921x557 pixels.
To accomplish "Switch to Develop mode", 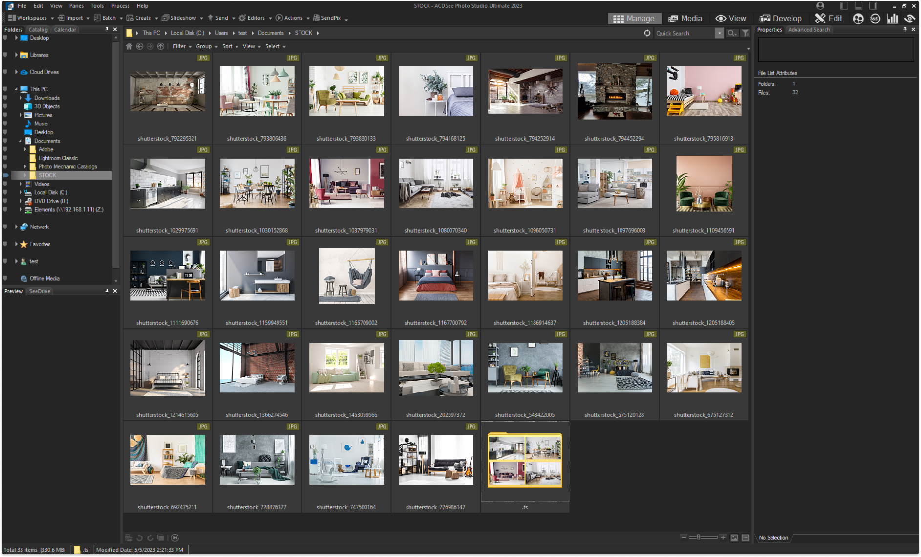I will [x=780, y=19].
